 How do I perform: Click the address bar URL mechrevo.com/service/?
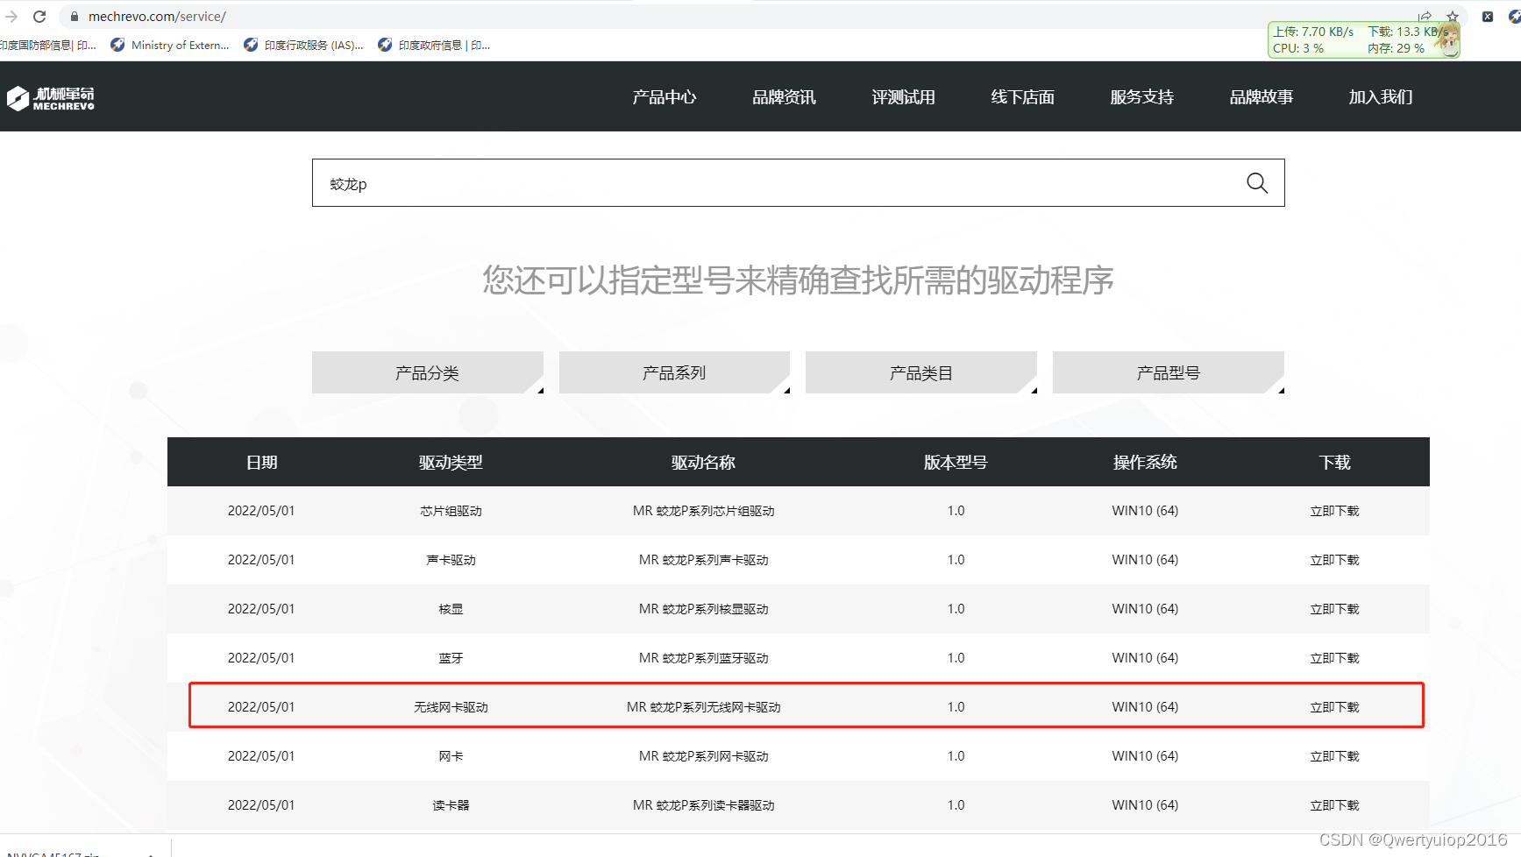pyautogui.click(x=157, y=17)
